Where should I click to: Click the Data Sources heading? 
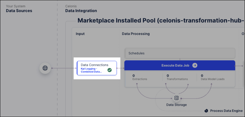(19, 11)
